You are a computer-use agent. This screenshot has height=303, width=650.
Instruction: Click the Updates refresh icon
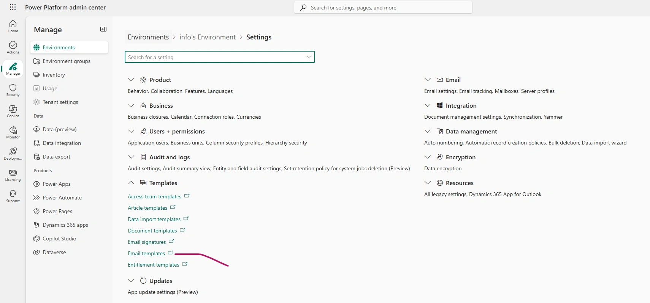click(143, 281)
